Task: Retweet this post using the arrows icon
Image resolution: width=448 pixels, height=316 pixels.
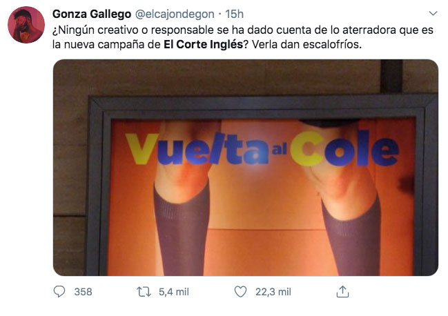Action: pyautogui.click(x=144, y=292)
